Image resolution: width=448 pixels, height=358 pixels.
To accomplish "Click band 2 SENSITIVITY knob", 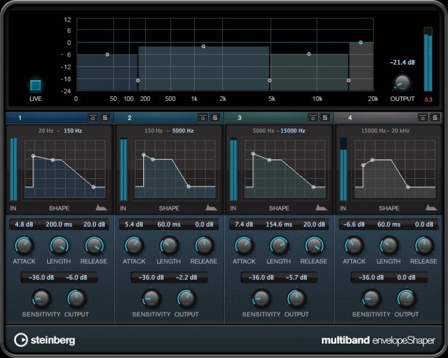I will click(152, 299).
